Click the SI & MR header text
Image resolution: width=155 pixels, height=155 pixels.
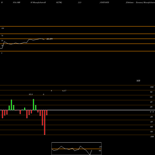[16, 2]
